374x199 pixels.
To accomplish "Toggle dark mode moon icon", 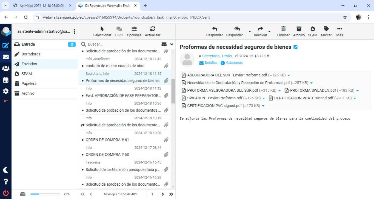I will (x=6, y=170).
